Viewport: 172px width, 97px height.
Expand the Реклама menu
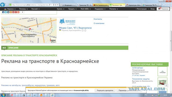[114, 9]
